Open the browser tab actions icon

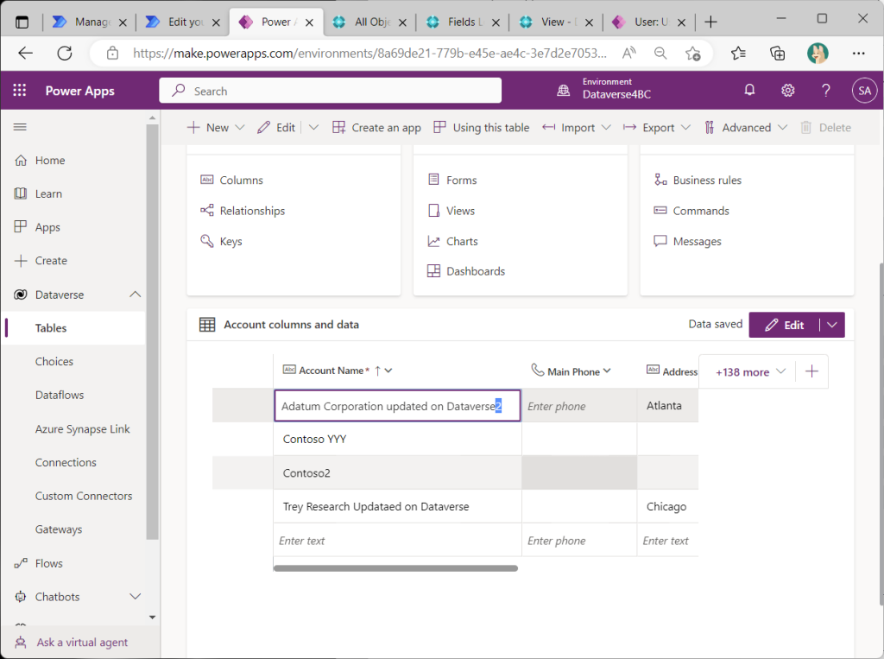pyautogui.click(x=22, y=22)
